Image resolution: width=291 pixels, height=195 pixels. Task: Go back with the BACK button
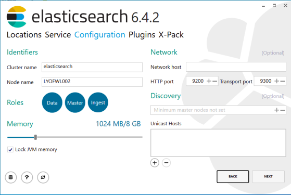coord(233,176)
